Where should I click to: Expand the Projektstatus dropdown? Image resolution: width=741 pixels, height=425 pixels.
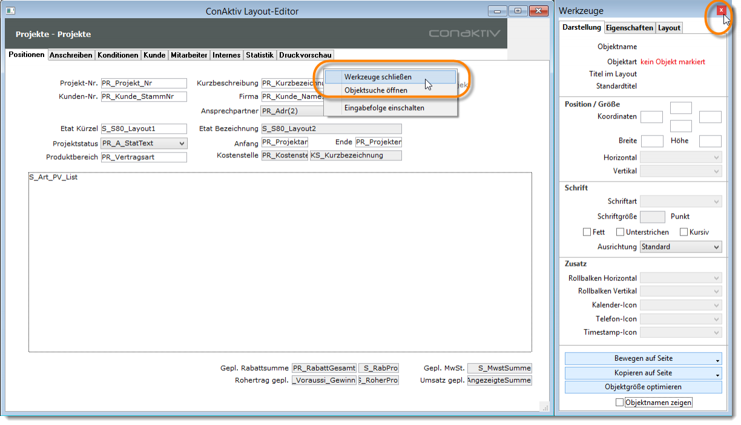(x=144, y=143)
